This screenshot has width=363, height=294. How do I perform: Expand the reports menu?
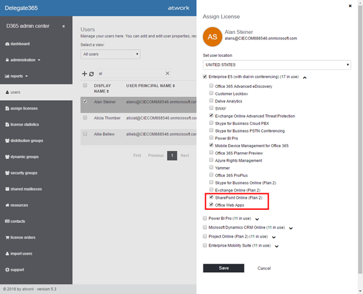16,76
